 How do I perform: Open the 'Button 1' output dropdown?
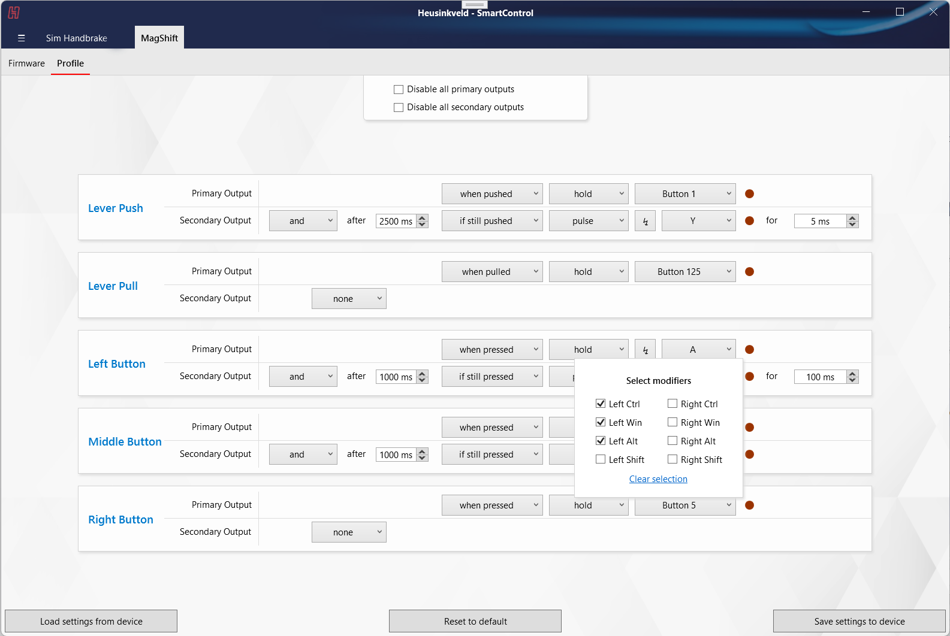click(x=685, y=194)
